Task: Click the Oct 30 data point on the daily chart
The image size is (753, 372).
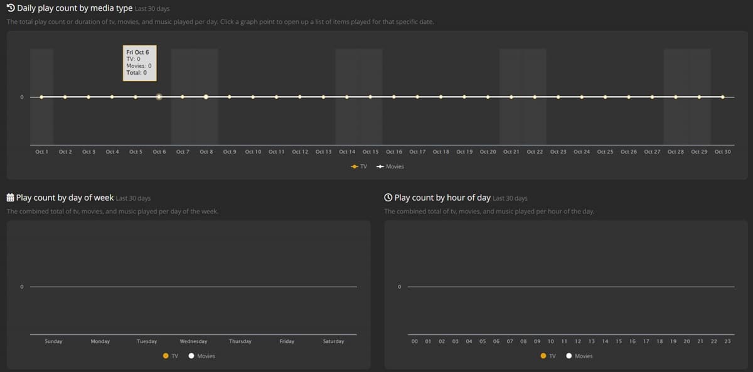Action: tap(722, 97)
